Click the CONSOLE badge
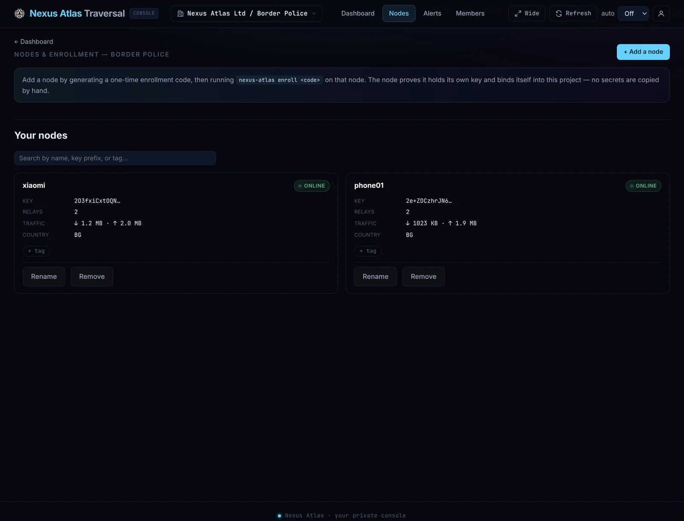The width and height of the screenshot is (684, 521). tap(144, 13)
